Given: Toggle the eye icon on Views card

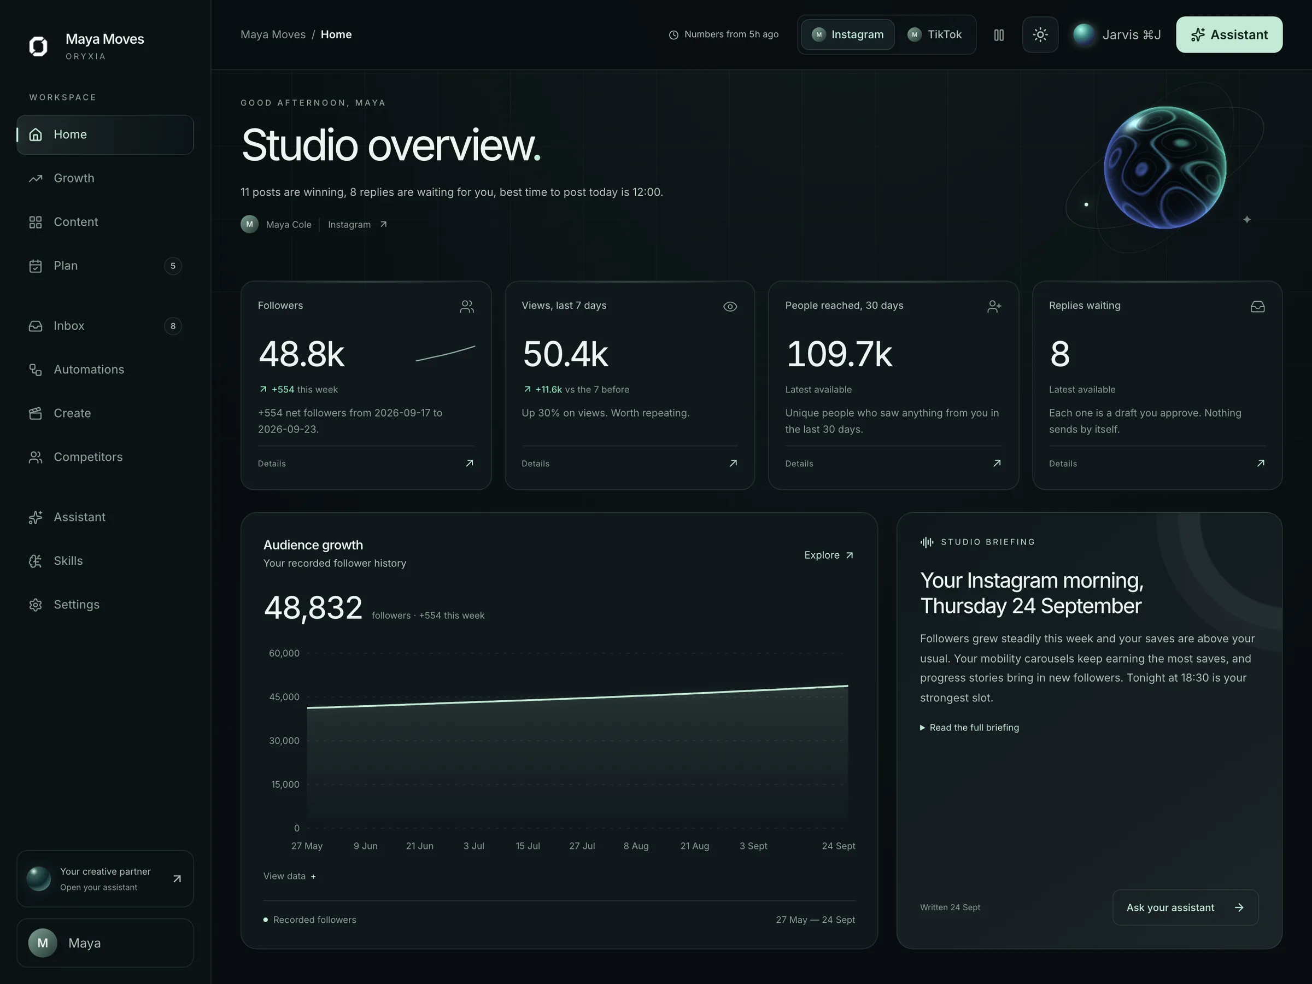Looking at the screenshot, I should click(x=730, y=307).
